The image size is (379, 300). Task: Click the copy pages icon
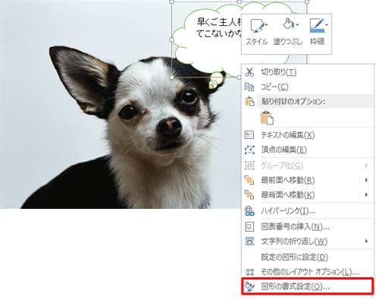point(249,87)
